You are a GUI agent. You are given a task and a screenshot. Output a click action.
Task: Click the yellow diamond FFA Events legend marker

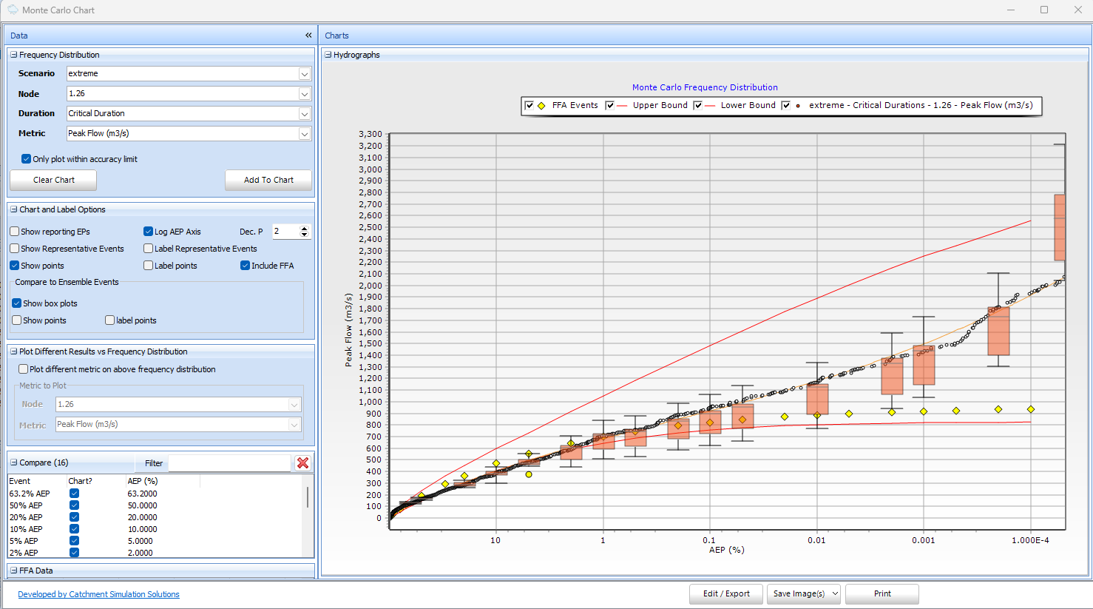(541, 106)
